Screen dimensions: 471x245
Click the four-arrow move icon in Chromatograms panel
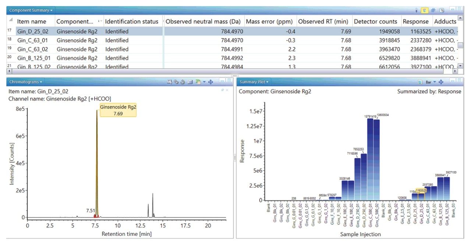[210, 82]
